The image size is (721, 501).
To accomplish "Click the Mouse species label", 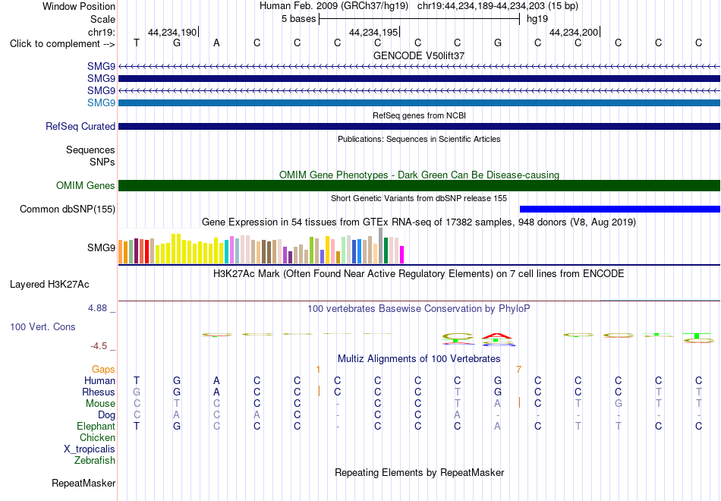I will [100, 404].
